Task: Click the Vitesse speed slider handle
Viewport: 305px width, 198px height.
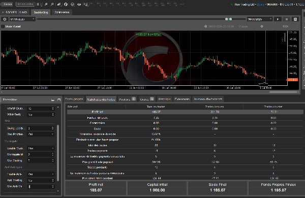Action: tap(262, 26)
